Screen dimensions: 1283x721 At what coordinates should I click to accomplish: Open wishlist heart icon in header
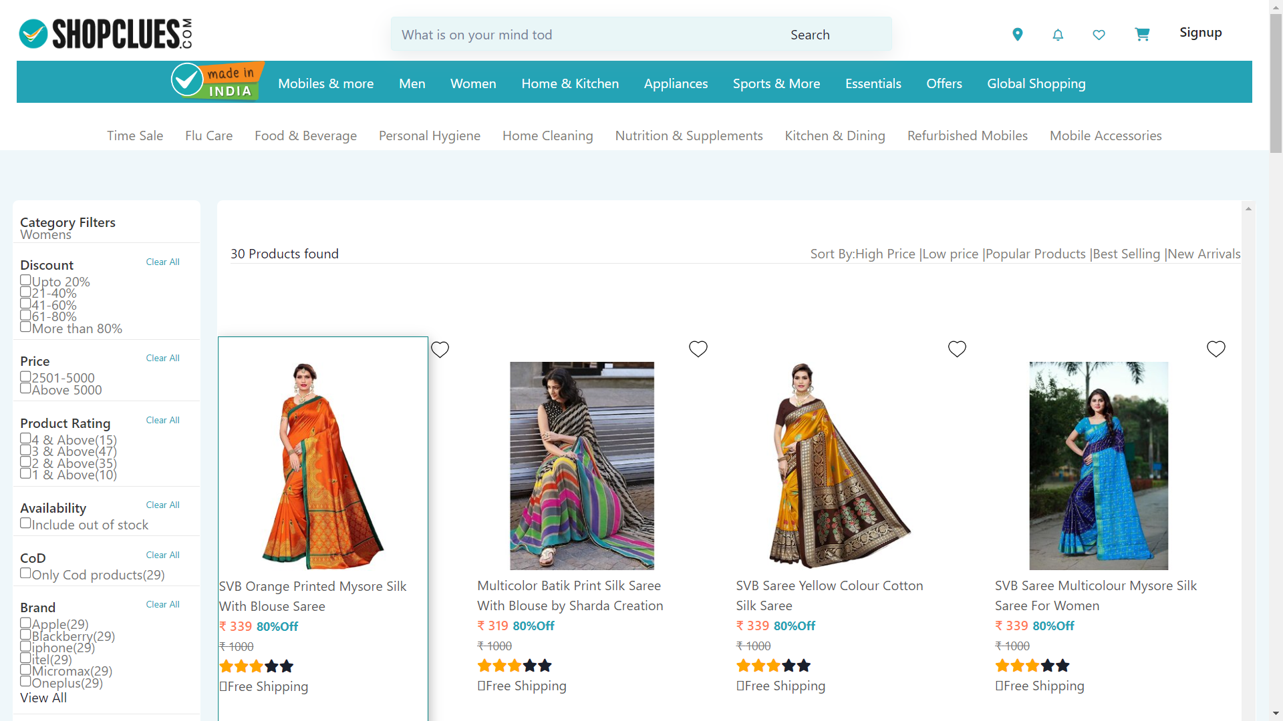coord(1099,35)
